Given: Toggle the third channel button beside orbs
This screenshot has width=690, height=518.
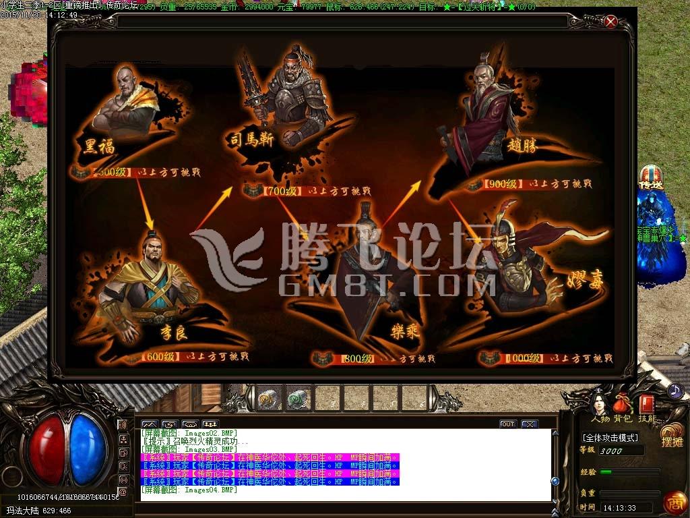Looking at the screenshot, I should tap(124, 453).
